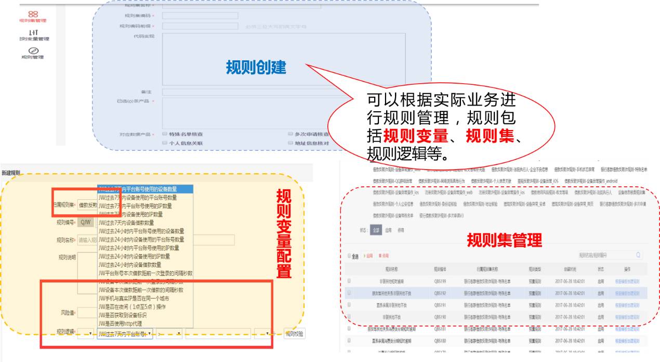Select the checkbox of row QBS191
660x362 pixels.
pyautogui.click(x=349, y=305)
